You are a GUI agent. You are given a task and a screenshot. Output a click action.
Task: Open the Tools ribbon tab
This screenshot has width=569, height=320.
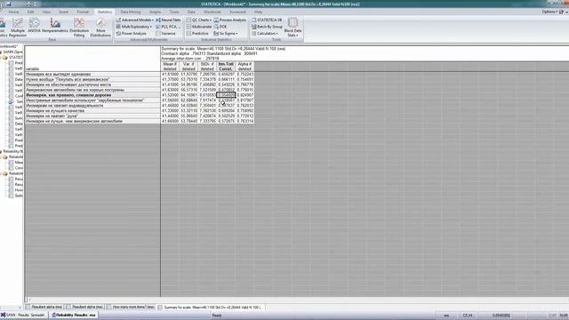pyautogui.click(x=174, y=12)
